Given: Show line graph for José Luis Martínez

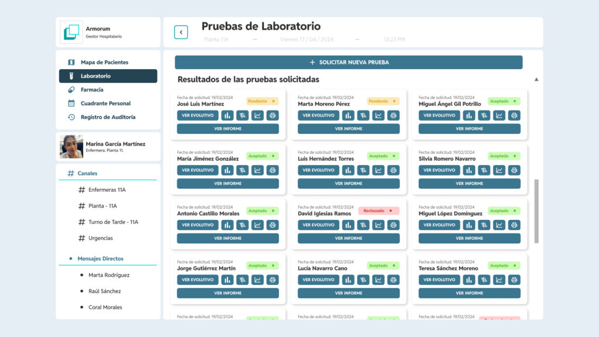Looking at the screenshot, I should (x=257, y=115).
